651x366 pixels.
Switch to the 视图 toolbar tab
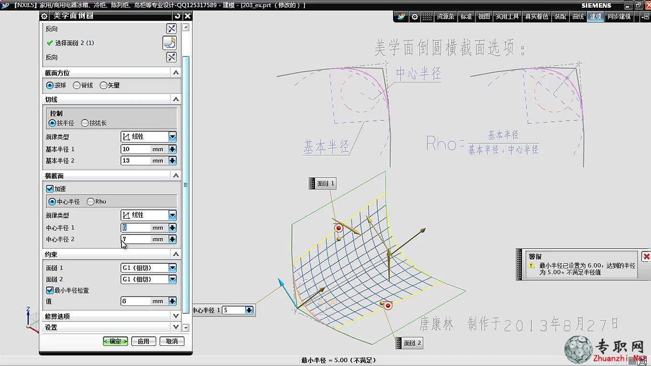click(x=484, y=16)
